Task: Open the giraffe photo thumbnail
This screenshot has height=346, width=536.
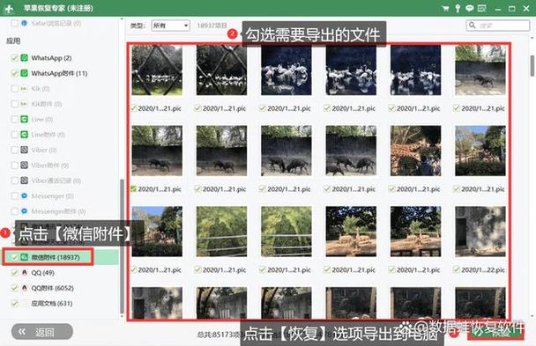Action: click(415, 151)
